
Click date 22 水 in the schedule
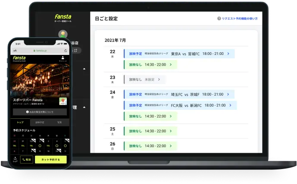click(113, 54)
